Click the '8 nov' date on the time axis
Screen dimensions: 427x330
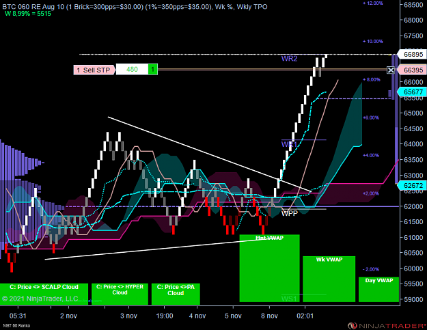point(269,316)
